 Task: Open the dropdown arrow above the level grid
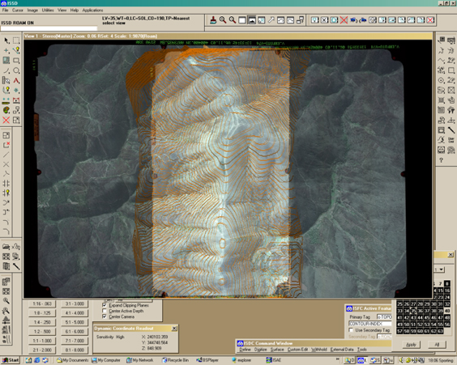point(442,270)
